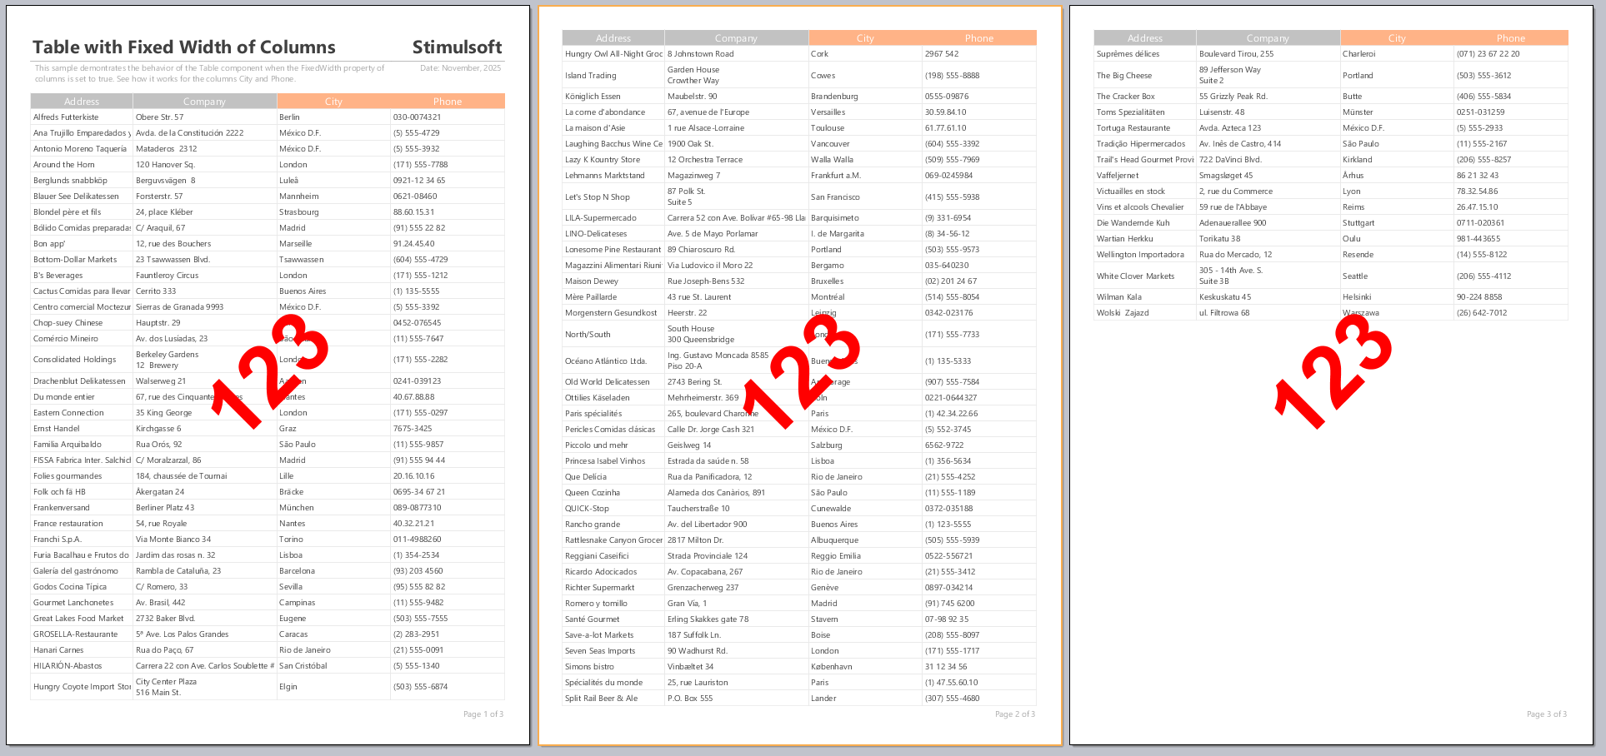
Task: Select the "Hungry Owl All-Night Grocers" cell
Action: [x=613, y=54]
